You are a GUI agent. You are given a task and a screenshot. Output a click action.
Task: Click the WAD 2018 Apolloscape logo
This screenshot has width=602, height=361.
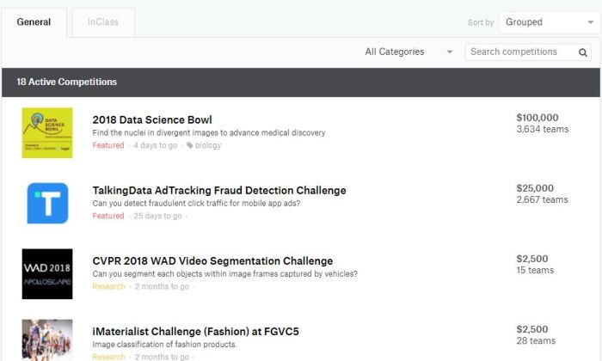tap(47, 273)
